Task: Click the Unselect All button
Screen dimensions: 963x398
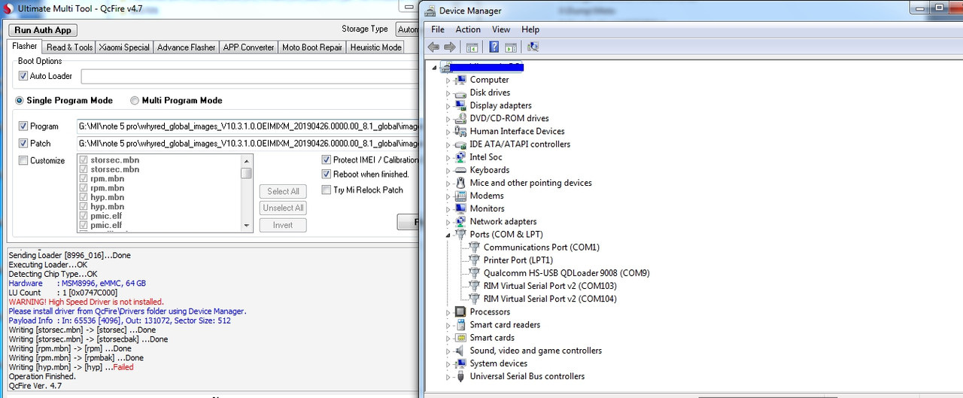Action: tap(283, 208)
